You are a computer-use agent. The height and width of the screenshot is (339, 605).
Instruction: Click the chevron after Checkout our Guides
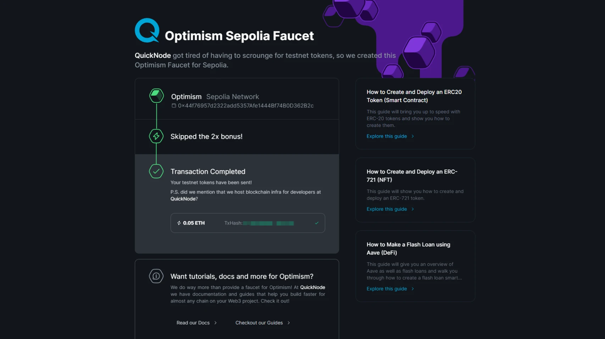(289, 323)
